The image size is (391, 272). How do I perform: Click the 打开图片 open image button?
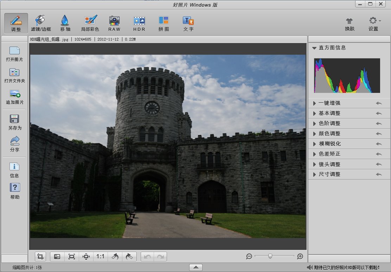point(15,54)
